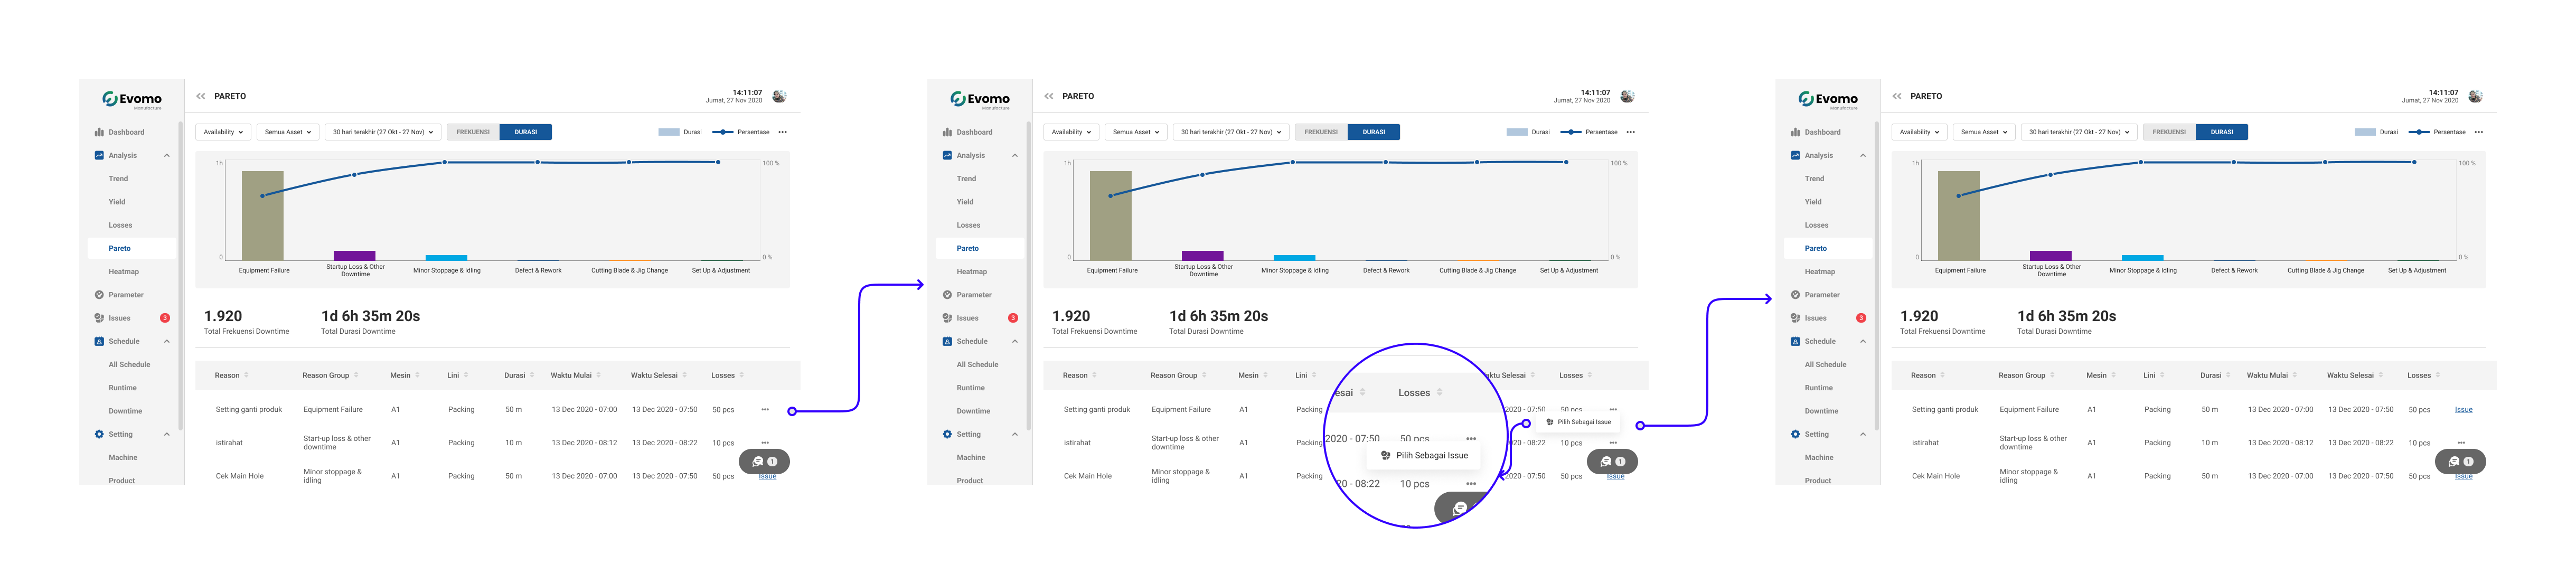Screen dimensions: 2576x564
Task: Click Issue link on Setting ganti produk row, third mockup
Action: [2463, 409]
